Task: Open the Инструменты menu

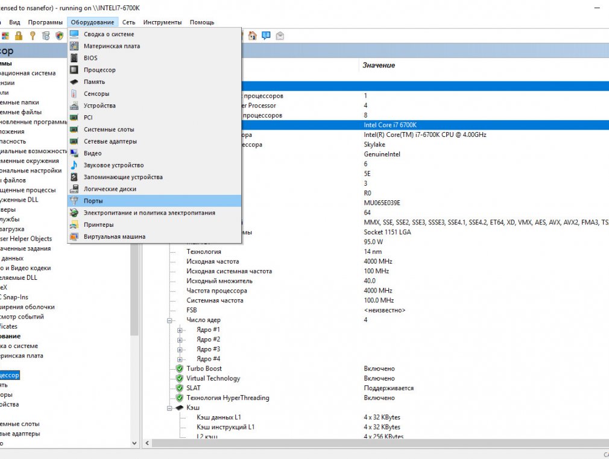Action: pyautogui.click(x=162, y=22)
